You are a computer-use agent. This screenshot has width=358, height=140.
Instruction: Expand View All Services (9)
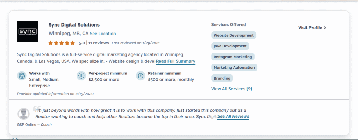231,89
